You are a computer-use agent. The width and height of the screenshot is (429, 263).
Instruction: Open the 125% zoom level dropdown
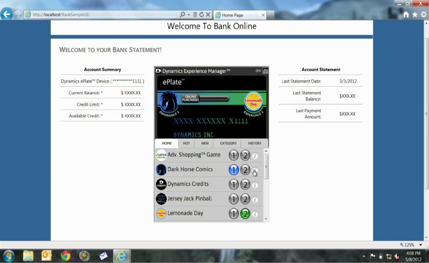point(421,245)
